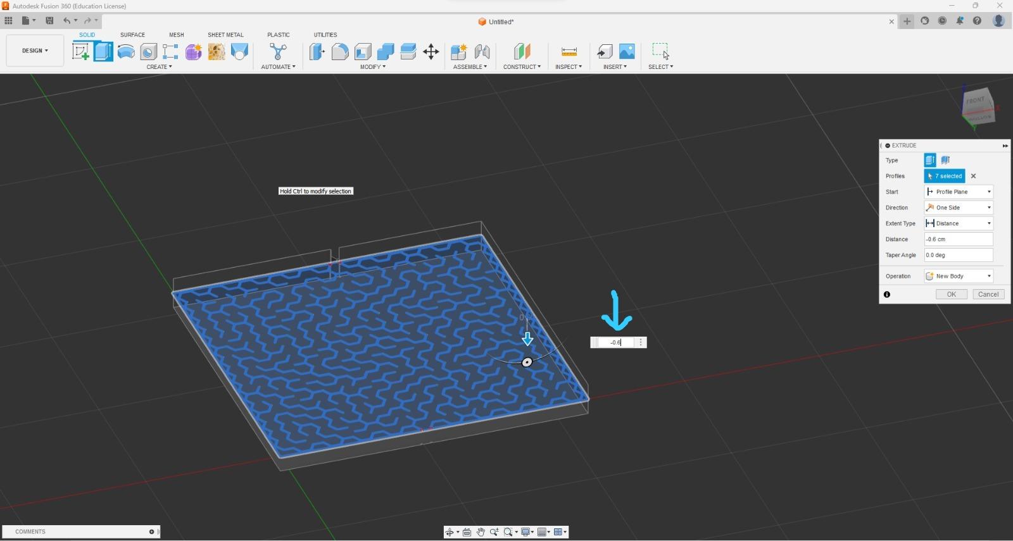Screen dimensions: 1013x541
Task: Select the Offset Face tool icon
Action: [x=408, y=51]
